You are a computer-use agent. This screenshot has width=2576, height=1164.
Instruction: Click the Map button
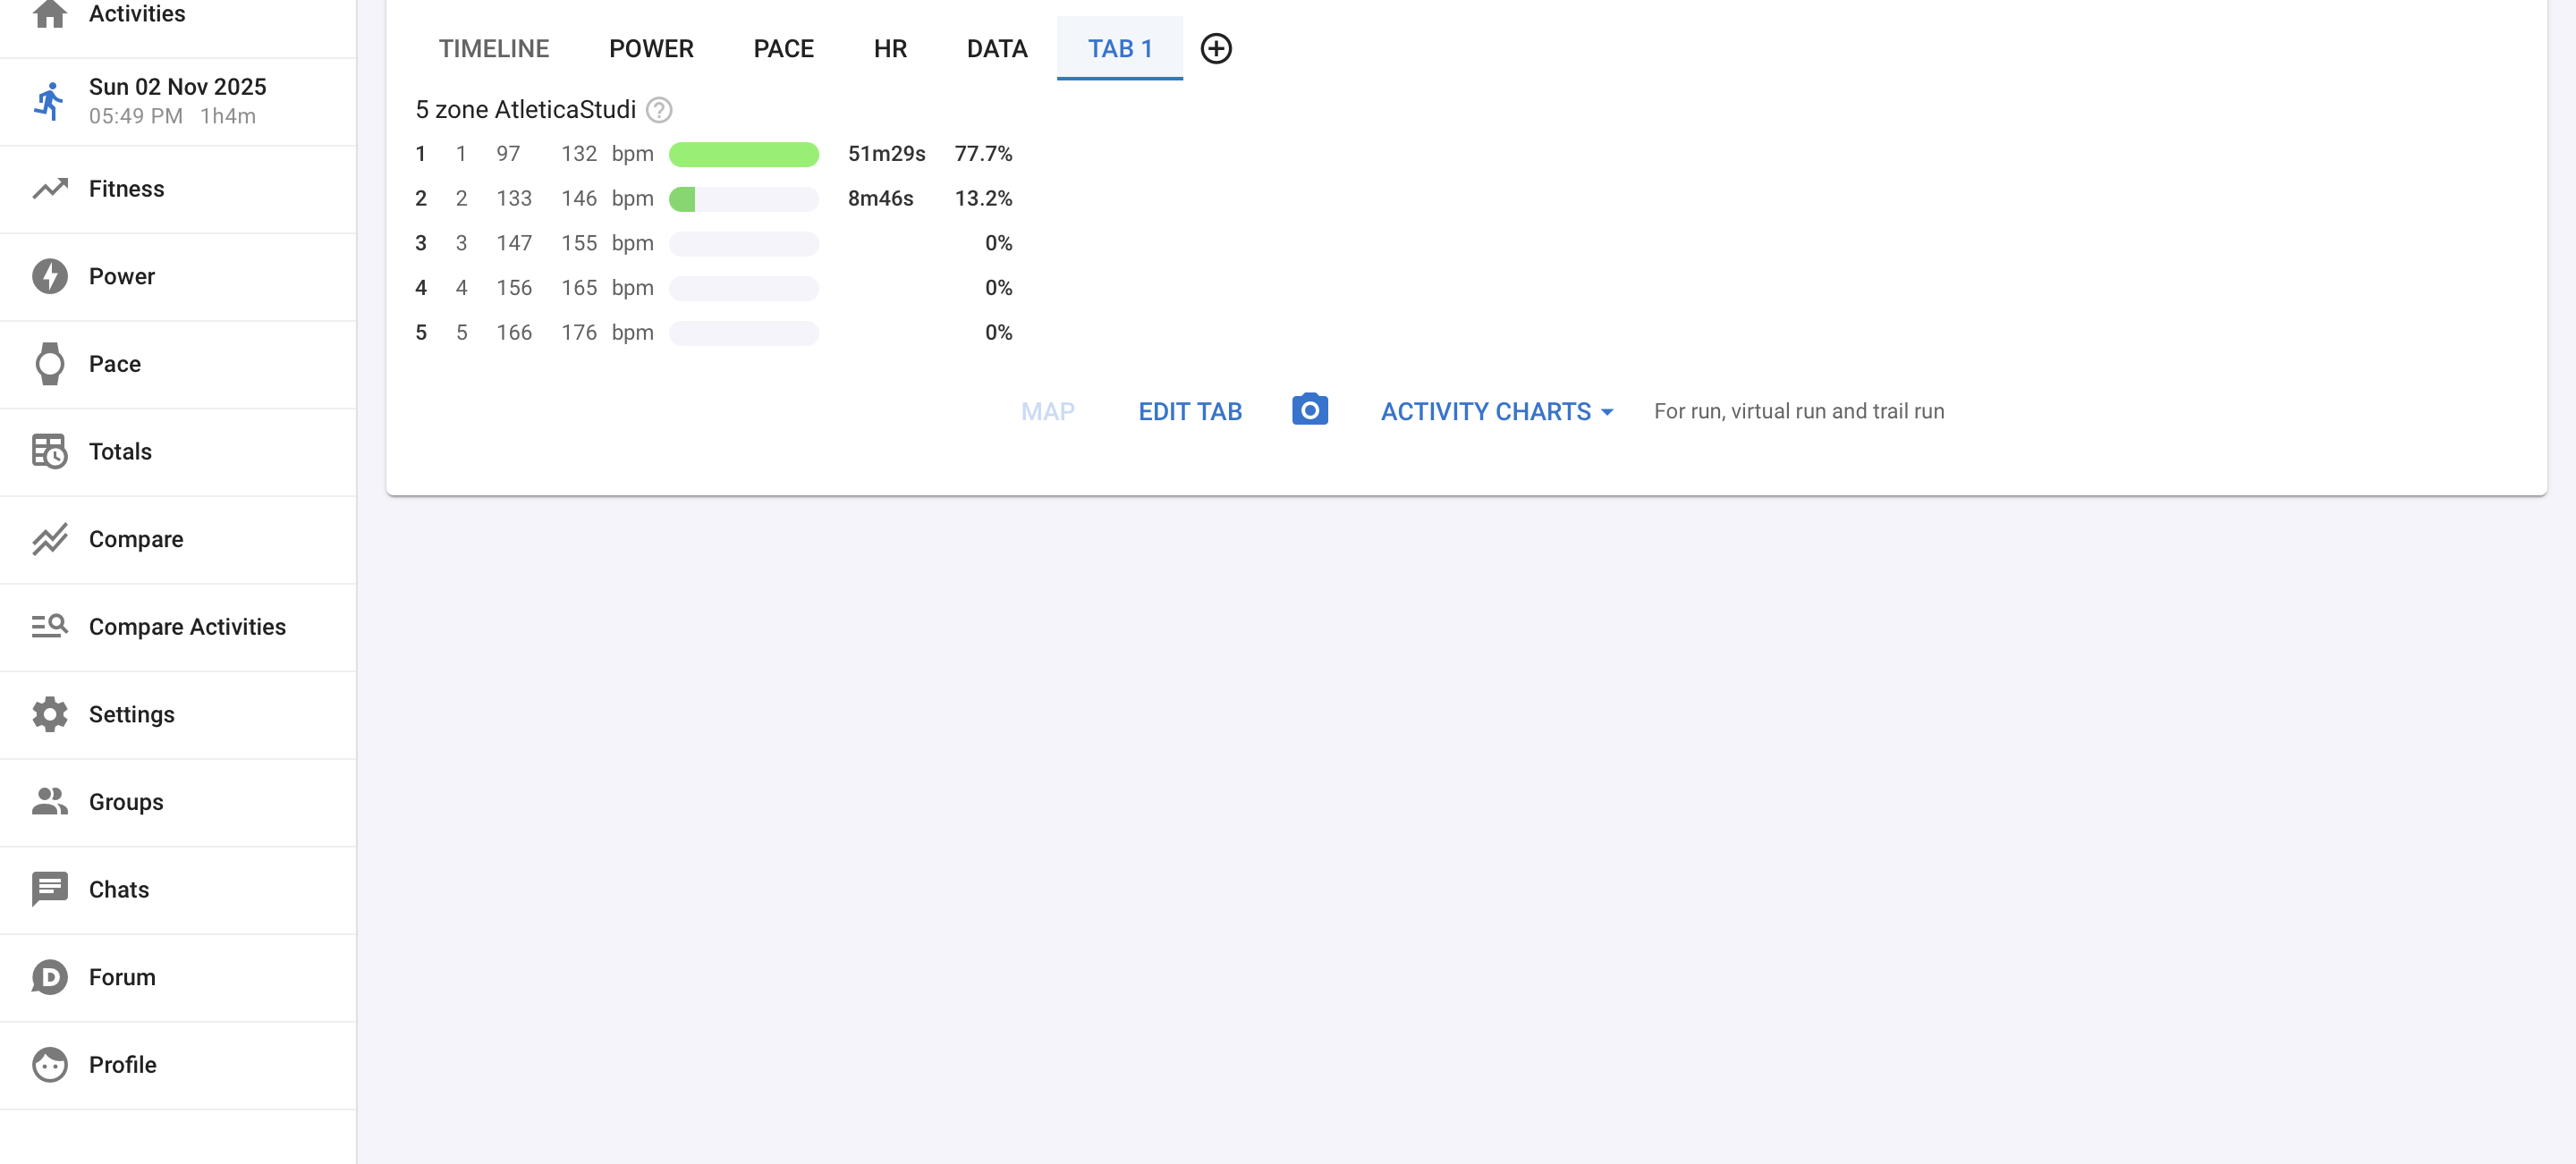1047,411
